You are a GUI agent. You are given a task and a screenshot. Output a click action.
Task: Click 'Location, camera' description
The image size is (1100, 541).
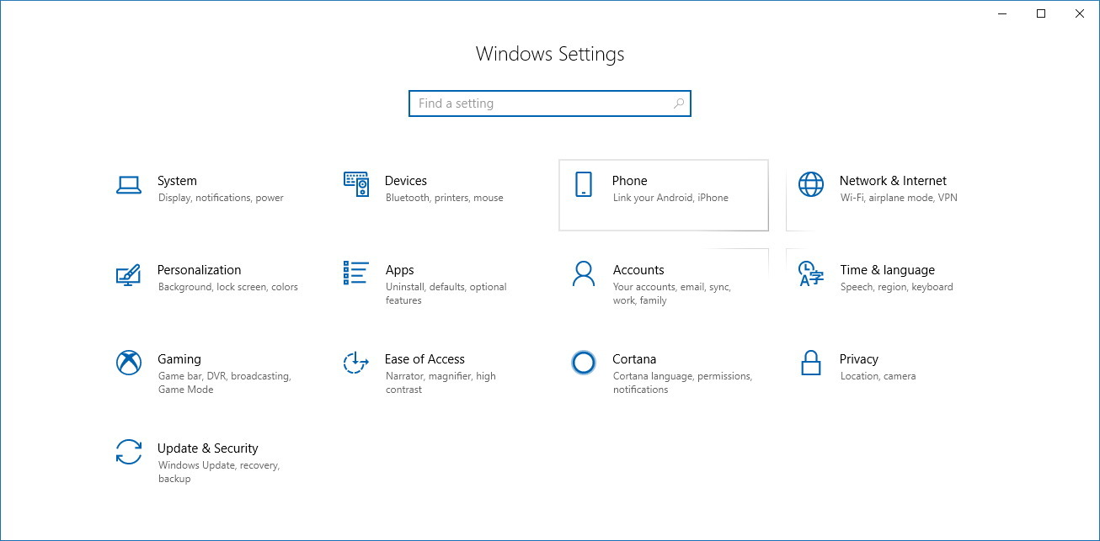coord(878,377)
